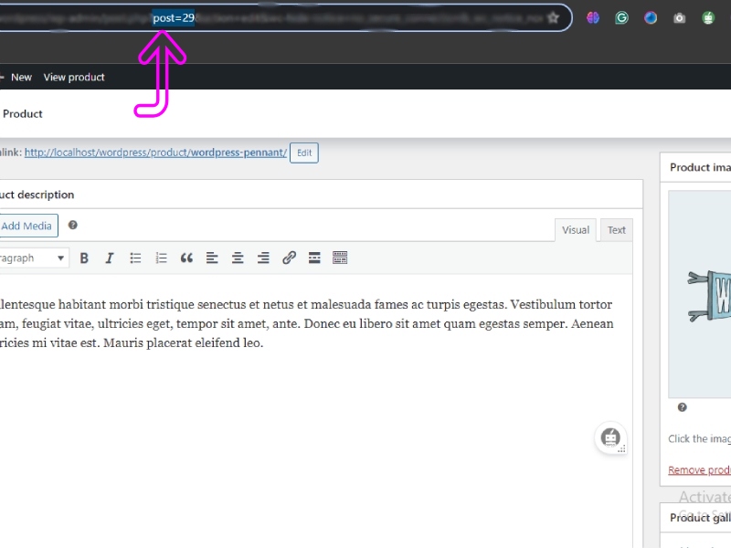Edit the product permalink
The width and height of the screenshot is (731, 548).
303,153
